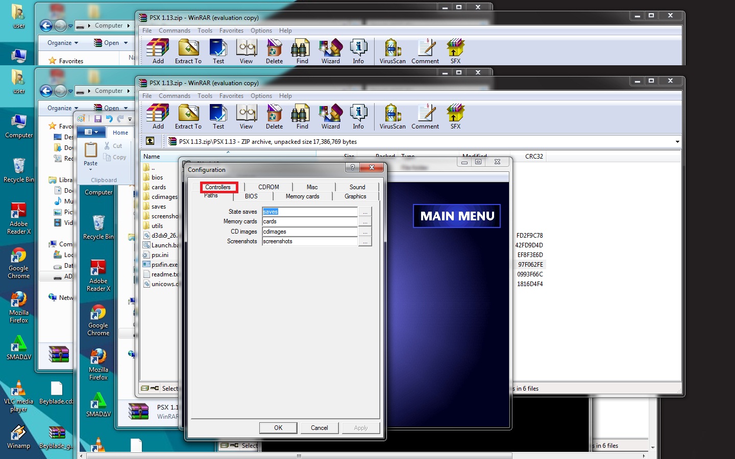This screenshot has width=735, height=459.
Task: Click the Memory cards path field containing cards
Action: point(310,221)
